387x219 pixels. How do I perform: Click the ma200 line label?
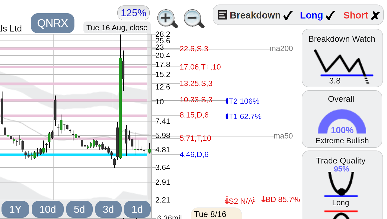281,48
